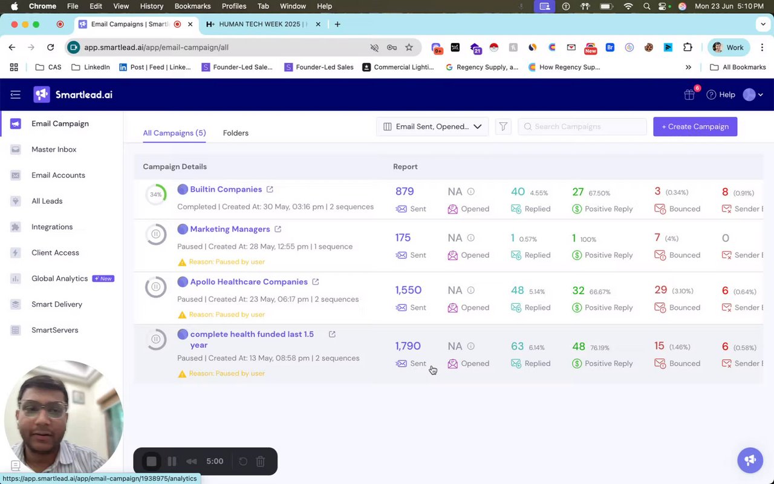Expand the hidden bookmarks overflow chevron
Image resolution: width=774 pixels, height=484 pixels.
[x=688, y=67]
